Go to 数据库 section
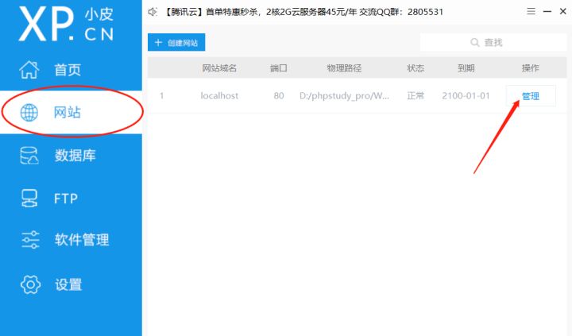Viewport: 572px width, 336px height. pos(71,156)
